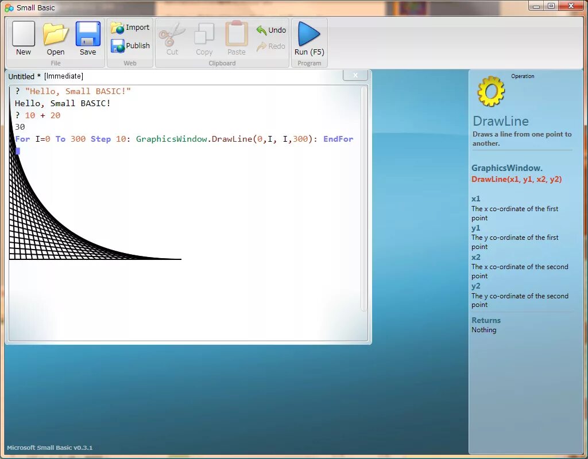
Task: Click the blue text cursor block
Action: 18,151
